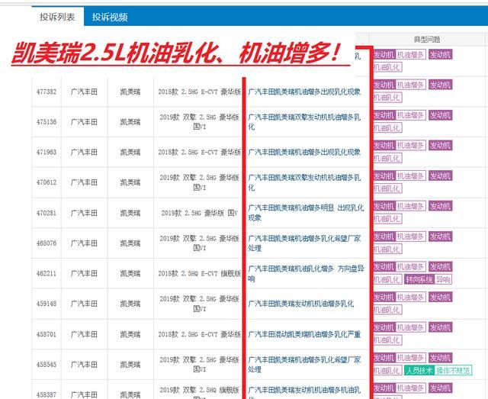This screenshot has height=399, width=488.
Task: Open the 投诉视频 tab
Action: click(110, 17)
